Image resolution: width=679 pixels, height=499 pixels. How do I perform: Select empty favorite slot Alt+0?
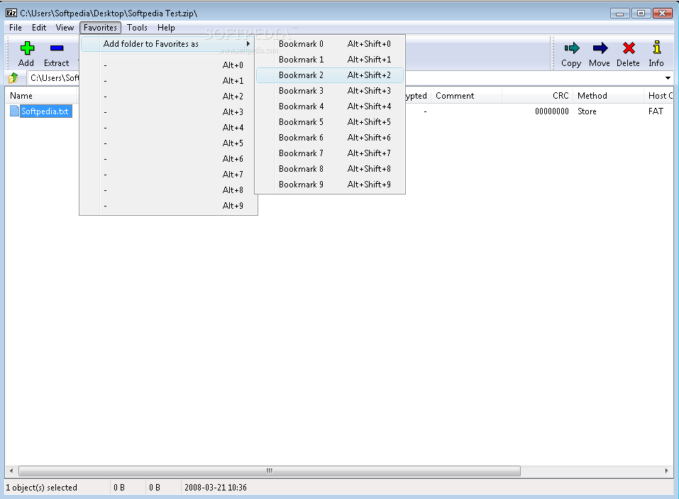[168, 65]
